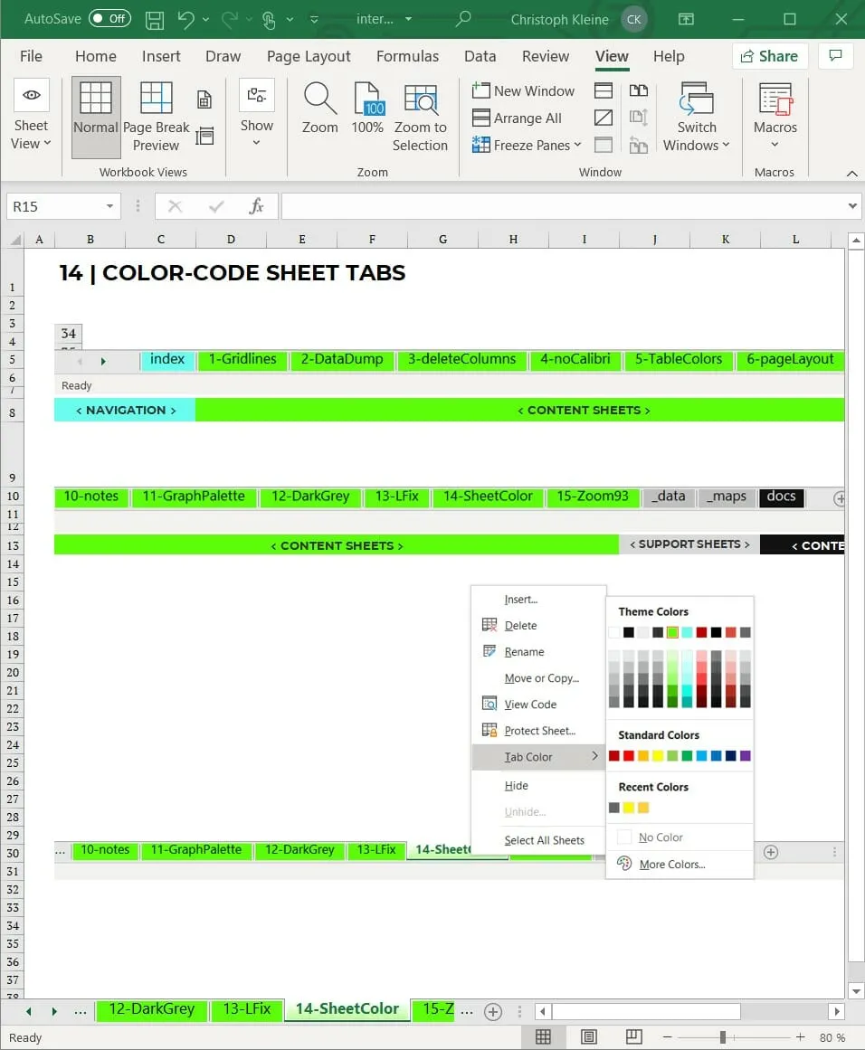Open More Colors dialog

674,864
